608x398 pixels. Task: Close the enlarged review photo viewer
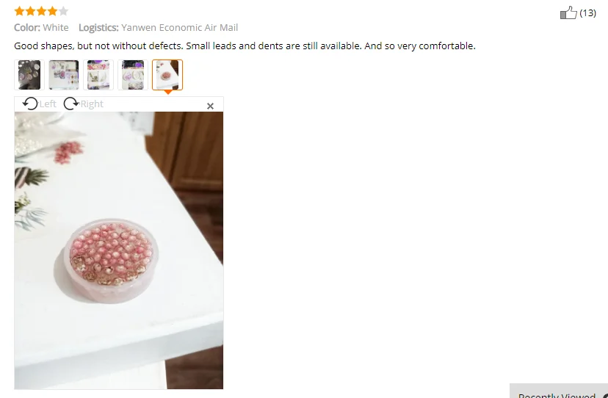pyautogui.click(x=210, y=106)
